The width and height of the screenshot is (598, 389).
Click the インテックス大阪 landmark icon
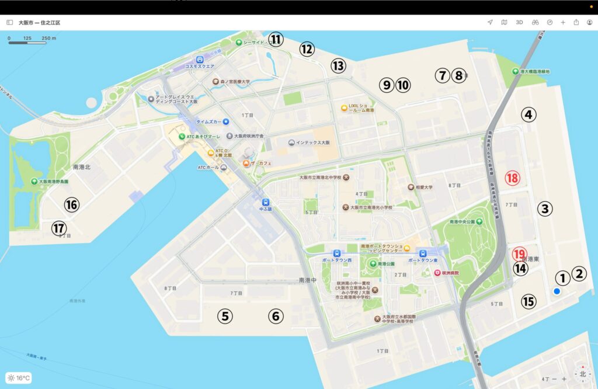(291, 143)
